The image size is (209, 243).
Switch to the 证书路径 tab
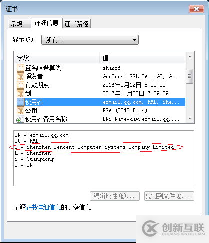76,24
